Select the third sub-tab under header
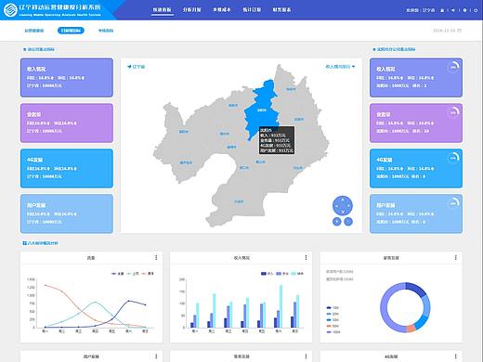The height and width of the screenshot is (362, 483). (106, 31)
